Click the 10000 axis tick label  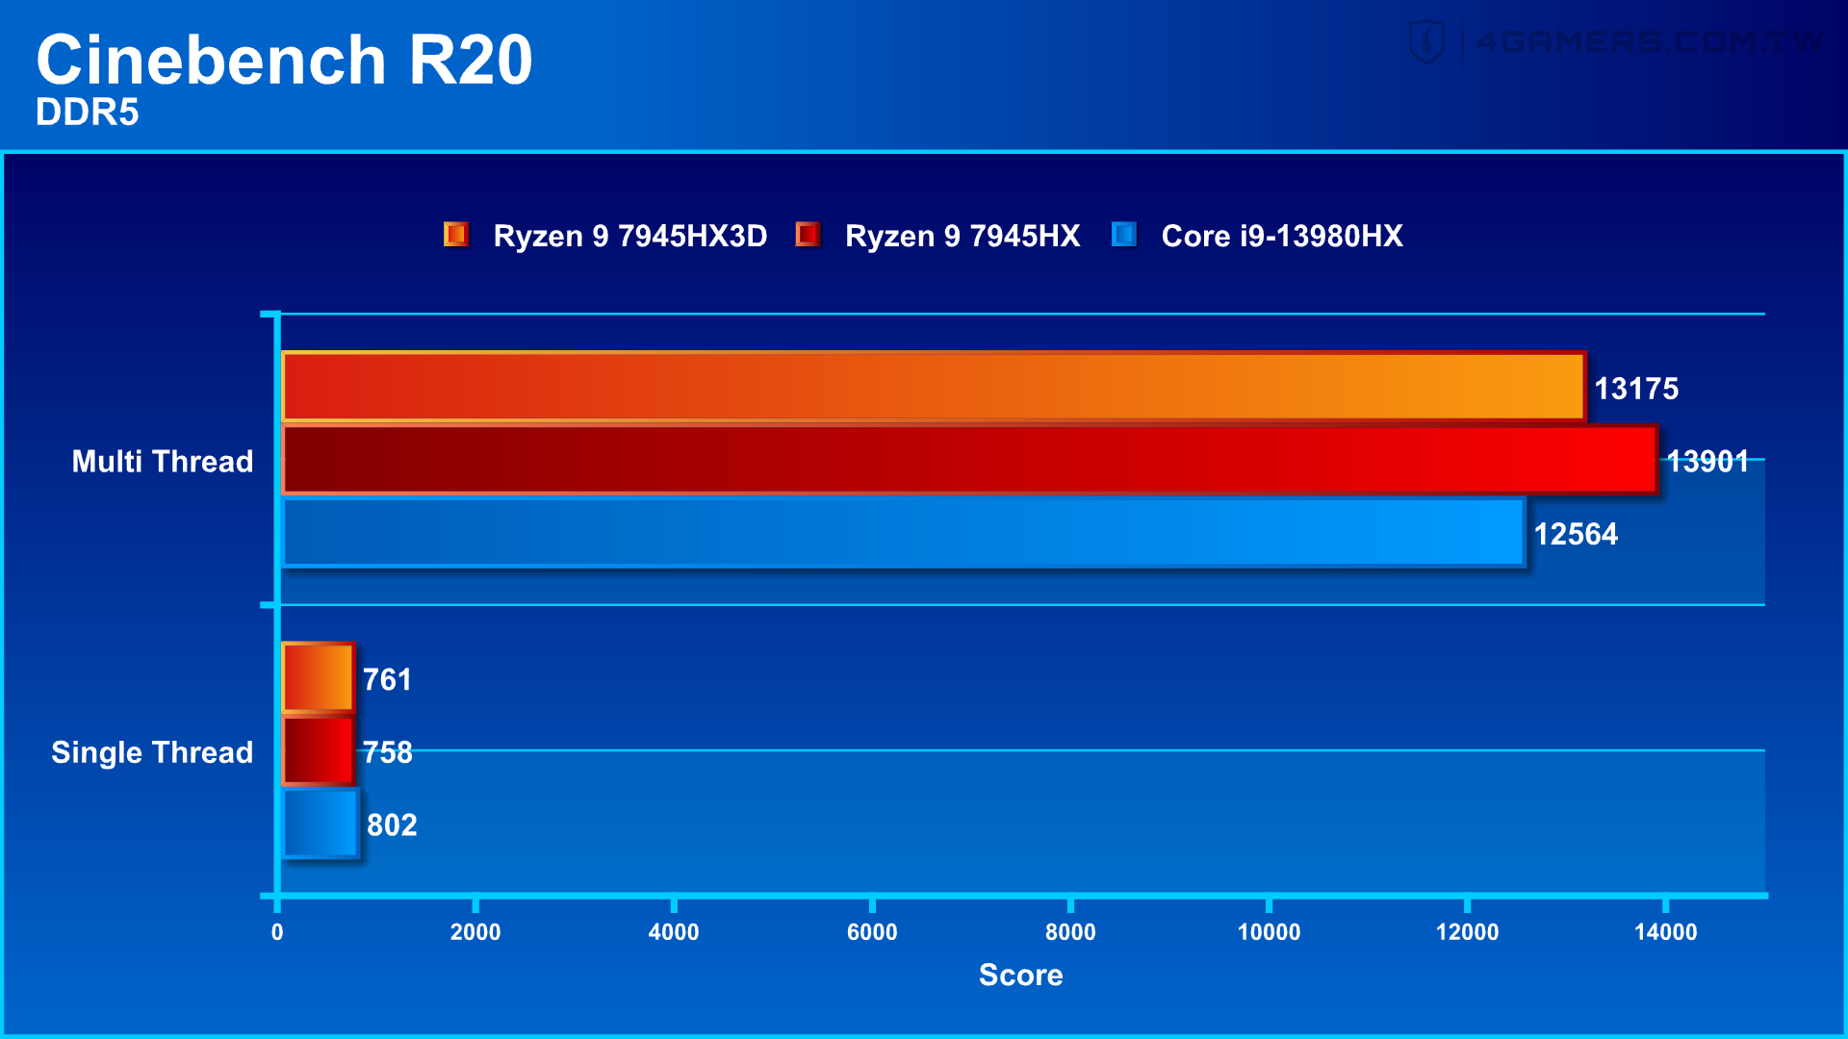[x=1269, y=932]
